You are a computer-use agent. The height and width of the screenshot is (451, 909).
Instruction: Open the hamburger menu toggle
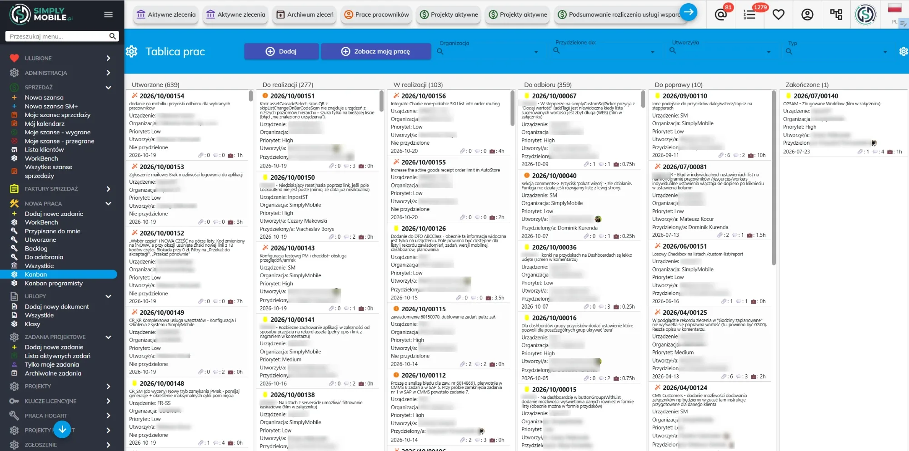click(108, 15)
